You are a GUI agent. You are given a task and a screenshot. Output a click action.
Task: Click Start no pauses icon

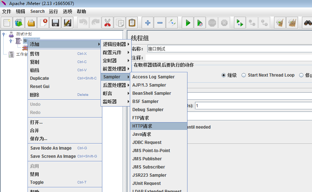click(200, 23)
